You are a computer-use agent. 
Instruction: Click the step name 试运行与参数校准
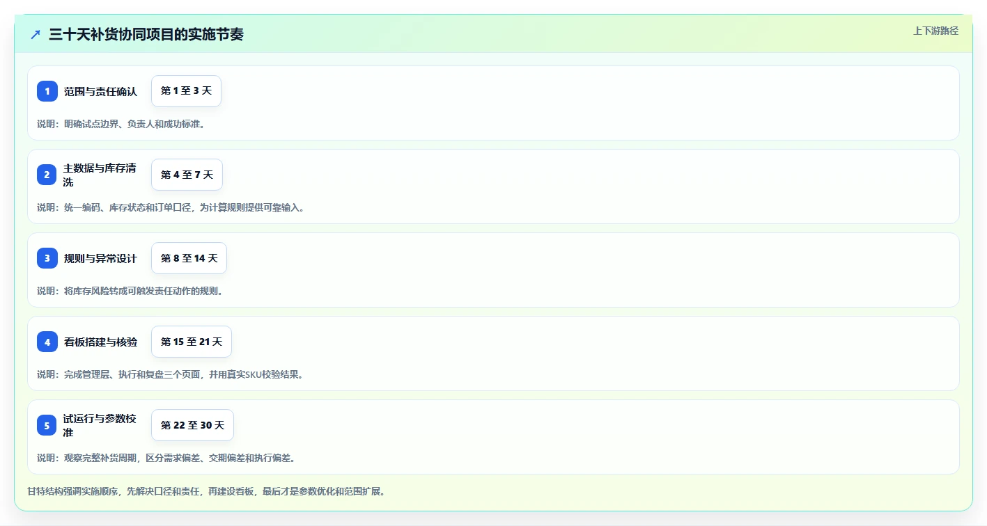(100, 425)
